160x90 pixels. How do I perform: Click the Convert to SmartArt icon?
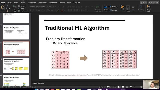[98, 7]
